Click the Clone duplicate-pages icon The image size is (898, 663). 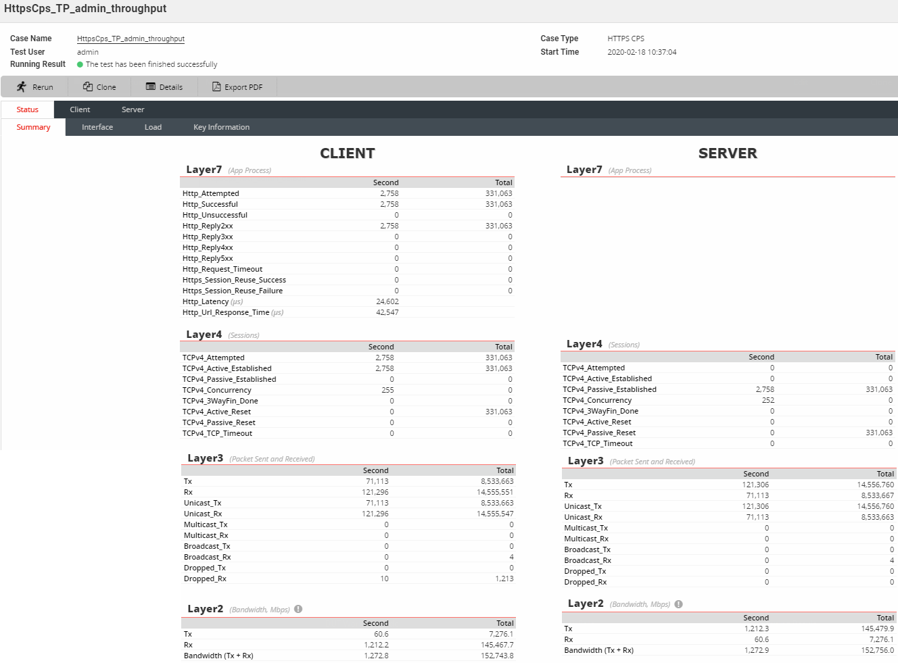[x=88, y=87]
